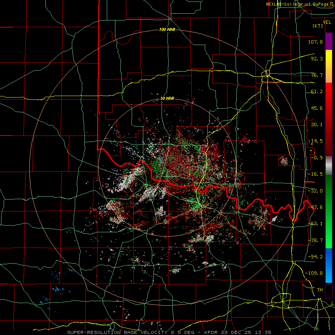The image size is (335, 335).
Task: Click the 14.5 velocity scale value
Action: coord(317,141)
